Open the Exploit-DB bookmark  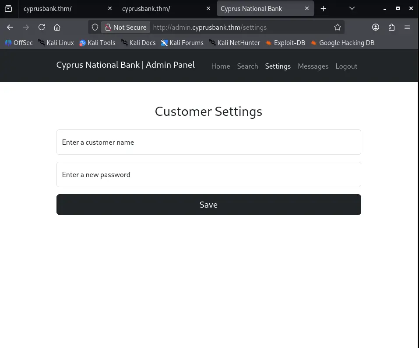click(x=285, y=43)
